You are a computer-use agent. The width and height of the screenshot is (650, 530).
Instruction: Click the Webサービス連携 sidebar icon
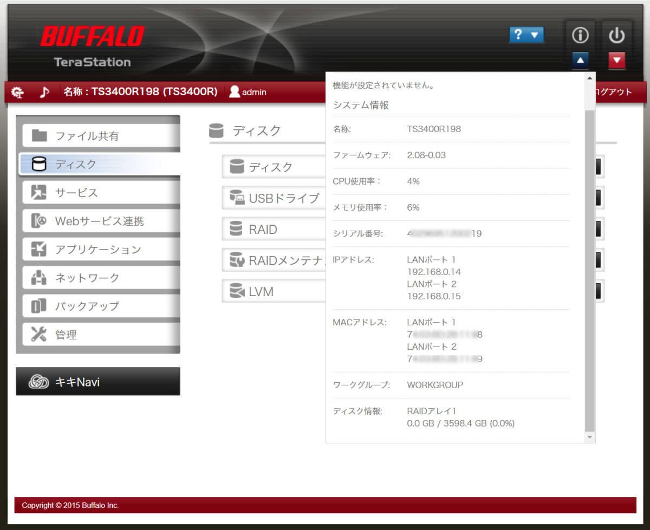[39, 221]
